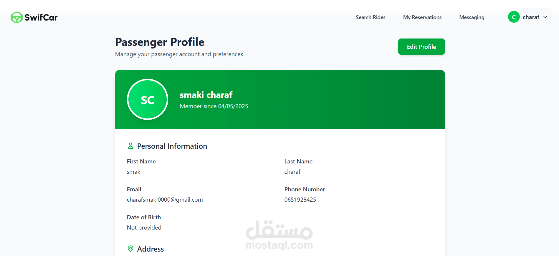Click the person icon beside Personal Information
The width and height of the screenshot is (559, 256).
coord(130,146)
